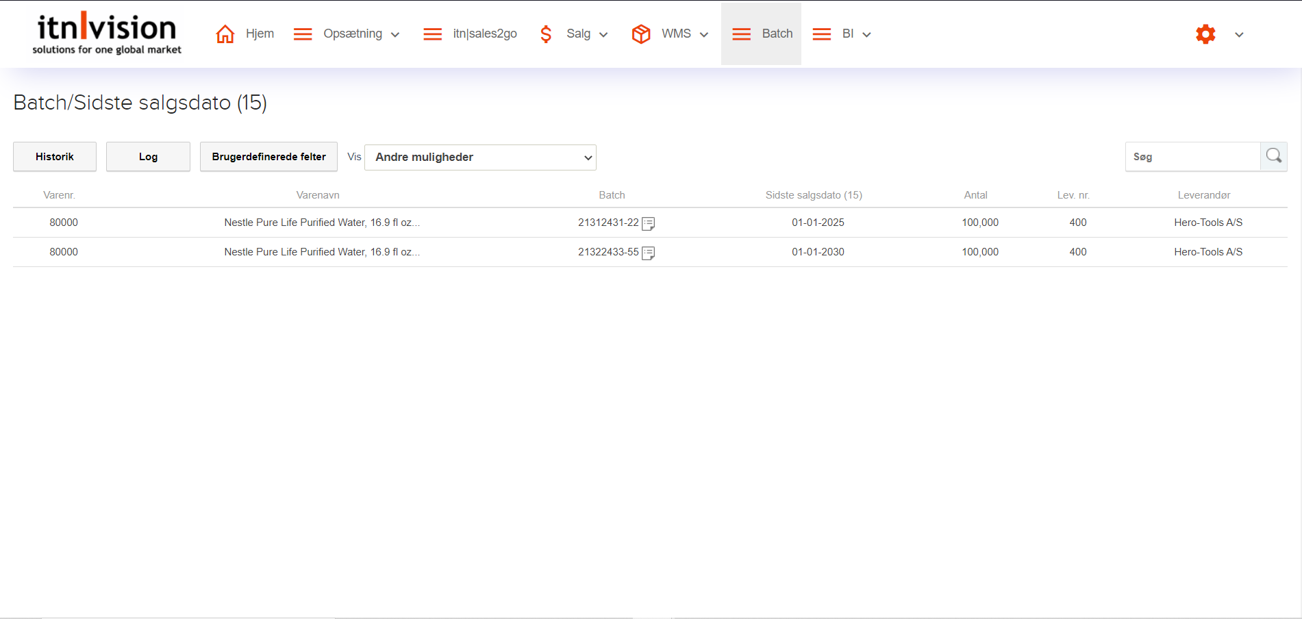Open the settings gear icon
Image resolution: width=1302 pixels, height=619 pixels.
click(x=1205, y=34)
